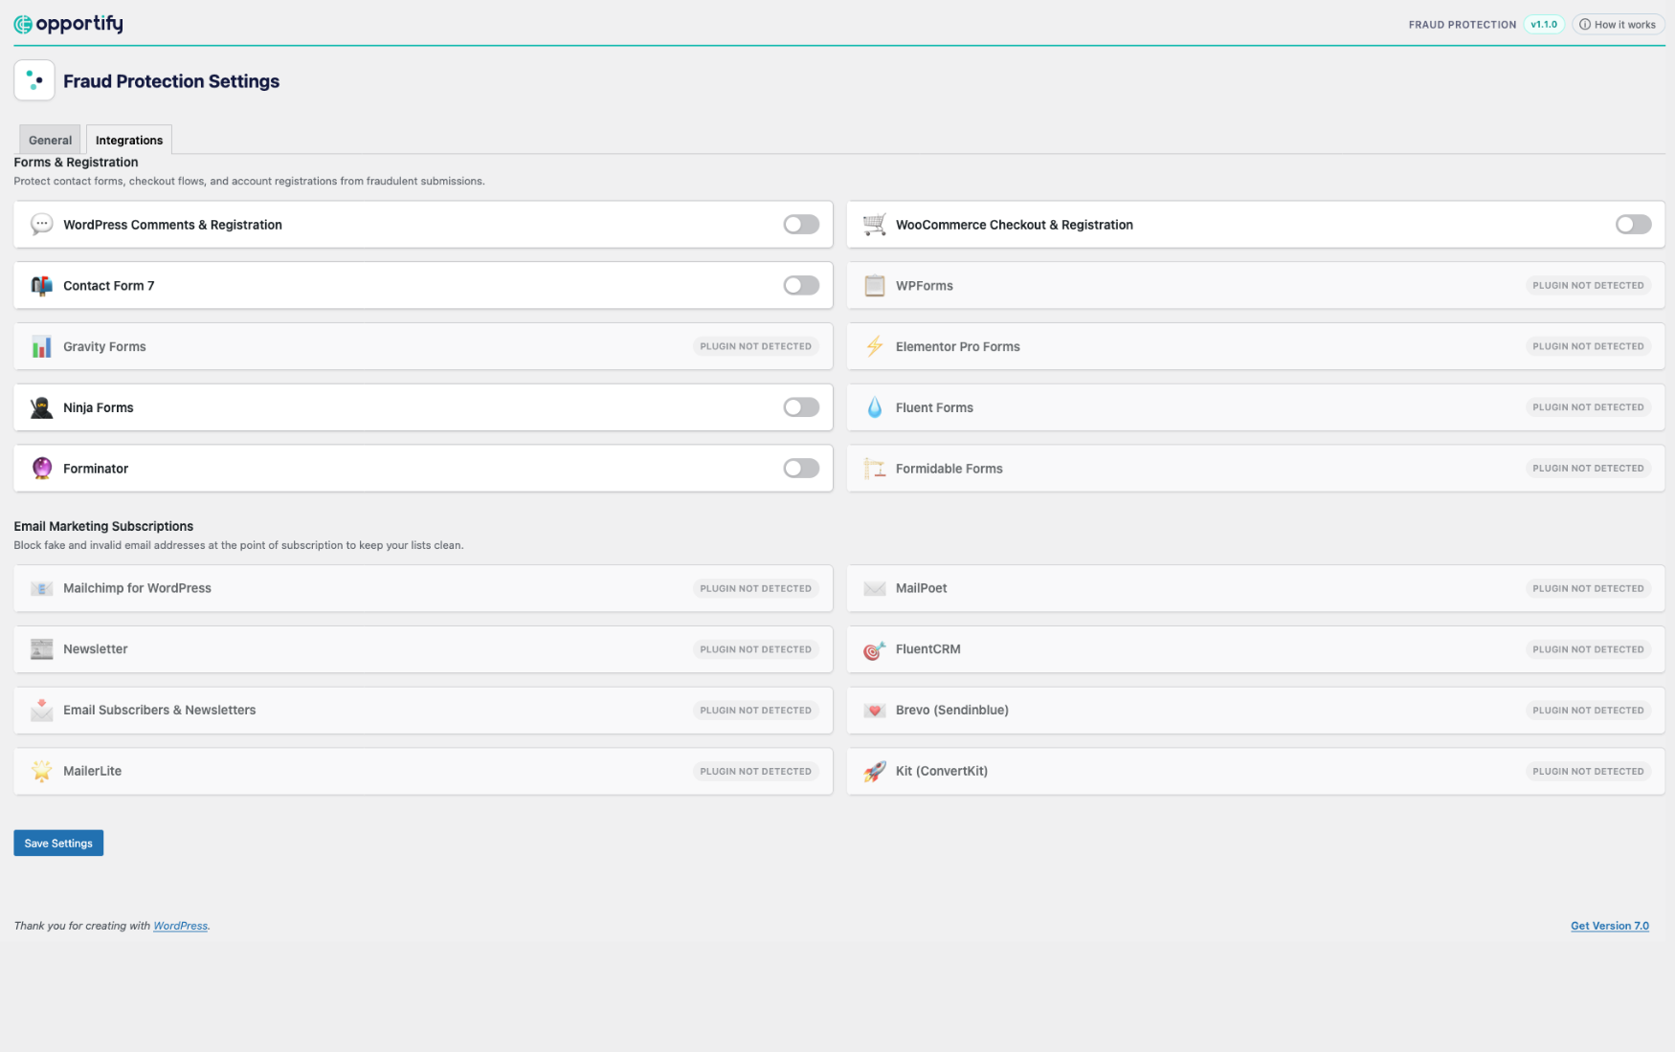
Task: Click Elementor Pro Forms Plugin Not Detected badge
Action: [x=1588, y=346]
